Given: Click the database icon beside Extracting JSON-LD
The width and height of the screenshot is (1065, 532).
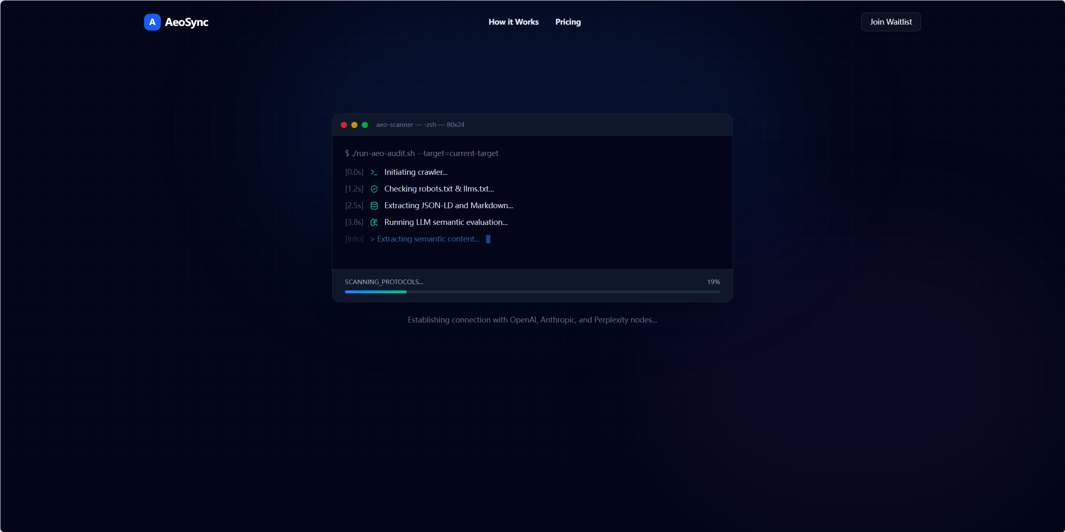Looking at the screenshot, I should pos(374,205).
